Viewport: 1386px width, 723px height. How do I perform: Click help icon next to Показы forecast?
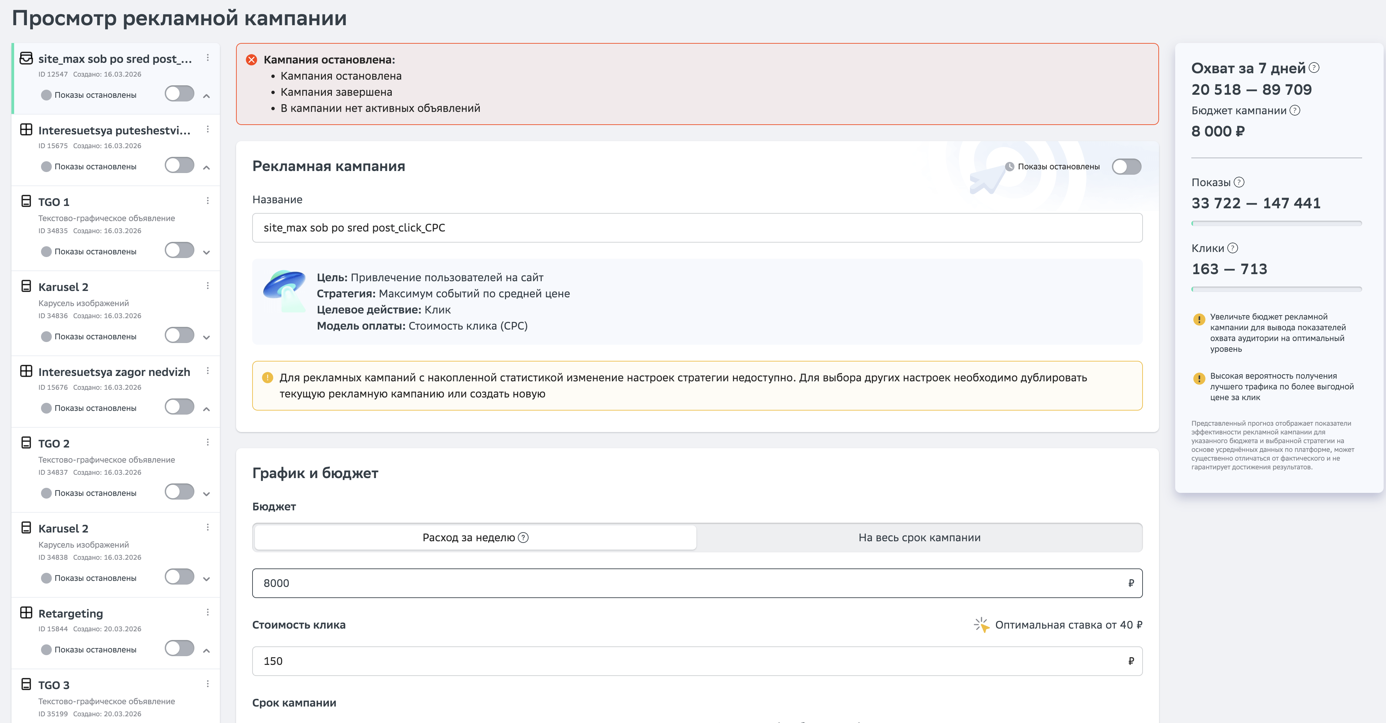click(x=1239, y=182)
